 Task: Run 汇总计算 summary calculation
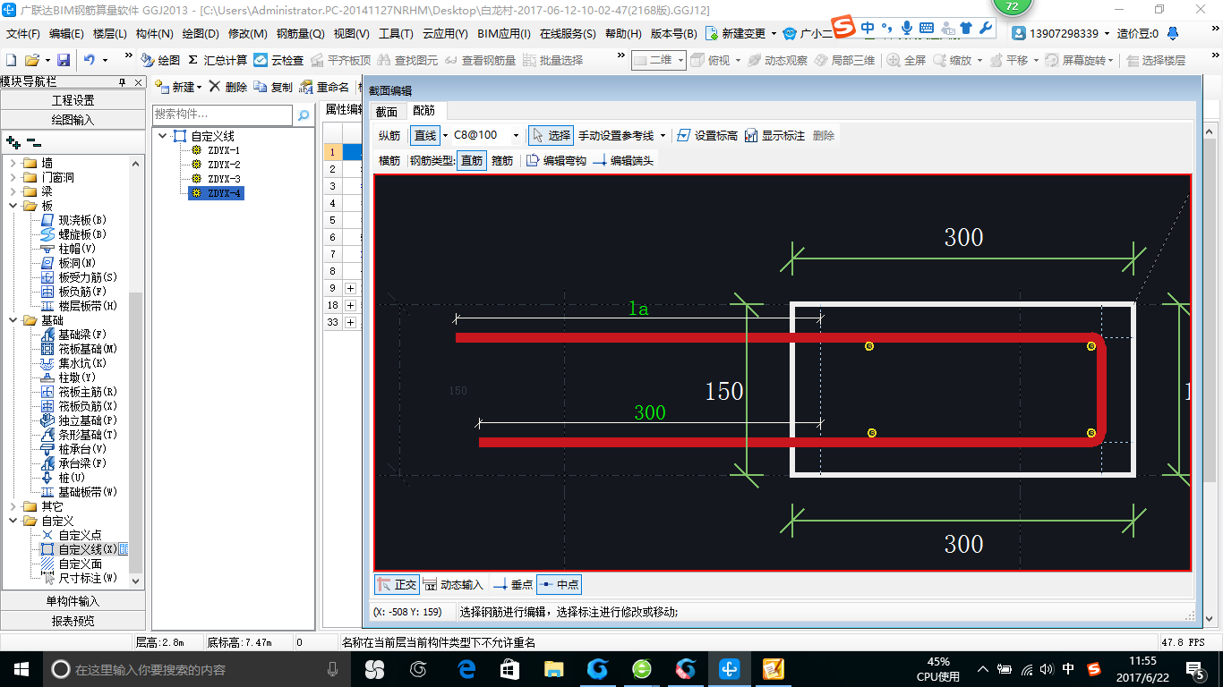[x=218, y=60]
